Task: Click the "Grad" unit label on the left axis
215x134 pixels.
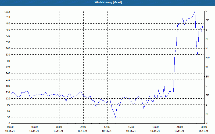Action: pos(7,12)
